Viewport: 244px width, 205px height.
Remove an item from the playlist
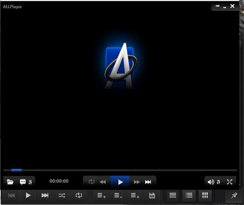tap(118, 195)
